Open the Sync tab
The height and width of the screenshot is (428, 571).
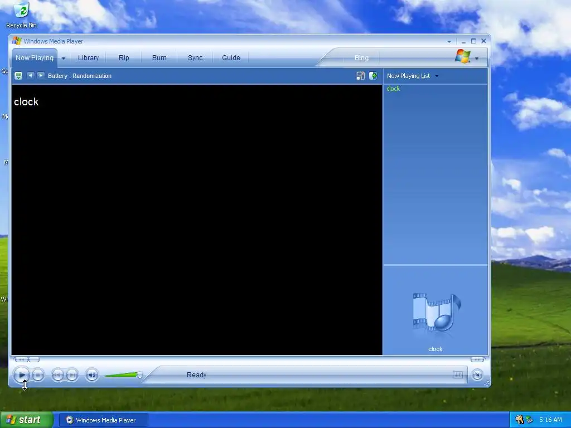click(x=195, y=58)
